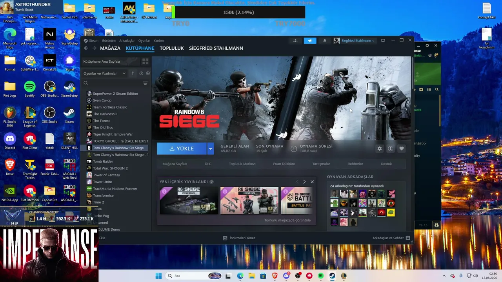Image resolution: width=502 pixels, height=282 pixels.
Task: Open Brave browser from the taskbar
Action: [275, 276]
